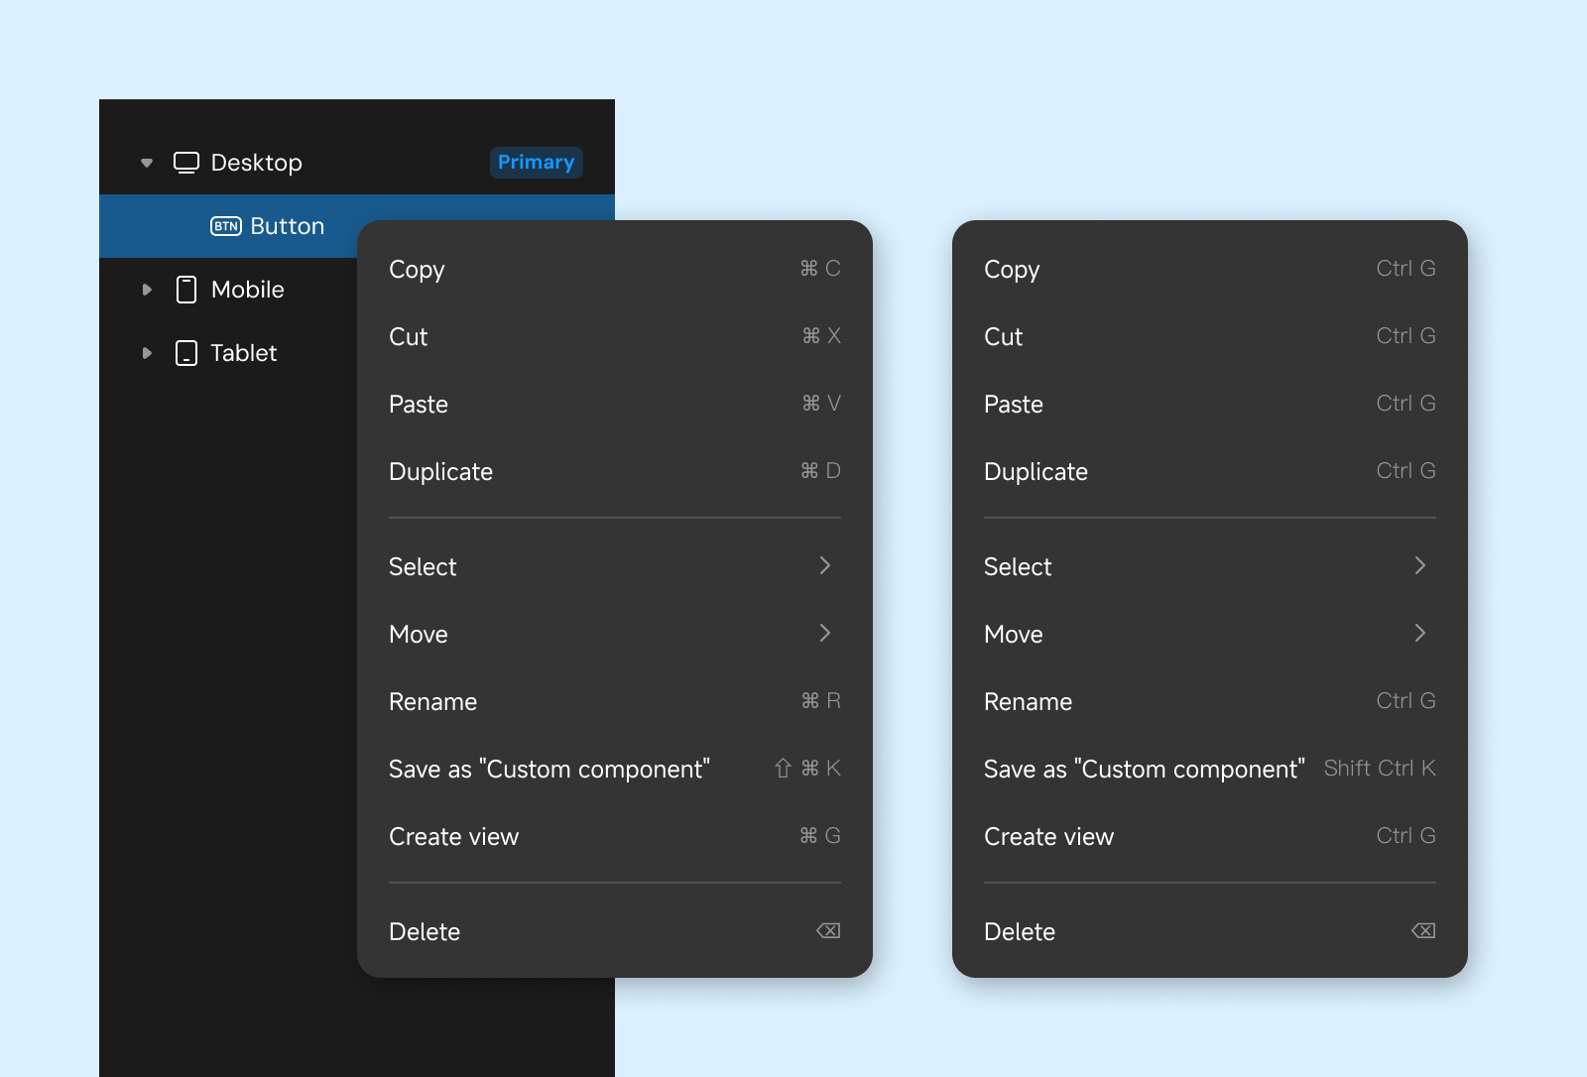Choose Save as "Custom component" in left menu
Screen dimensions: 1587x1077
pyautogui.click(x=615, y=770)
